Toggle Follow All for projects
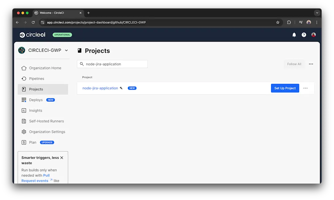 click(x=294, y=64)
